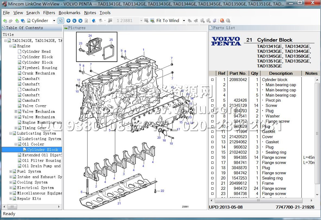321x220 pixels.
Task: Click the blue down-left arrow circle icon
Action: (74, 21)
